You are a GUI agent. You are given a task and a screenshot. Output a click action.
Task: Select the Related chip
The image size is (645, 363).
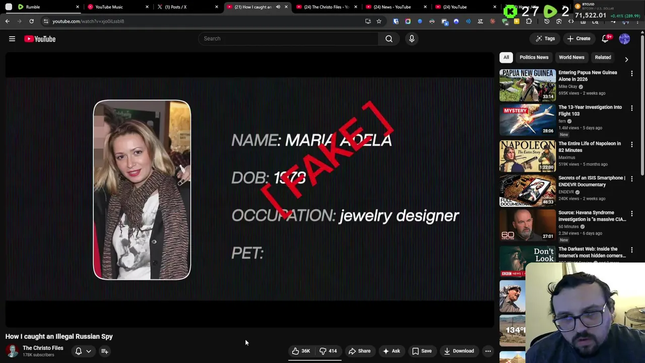point(603,57)
